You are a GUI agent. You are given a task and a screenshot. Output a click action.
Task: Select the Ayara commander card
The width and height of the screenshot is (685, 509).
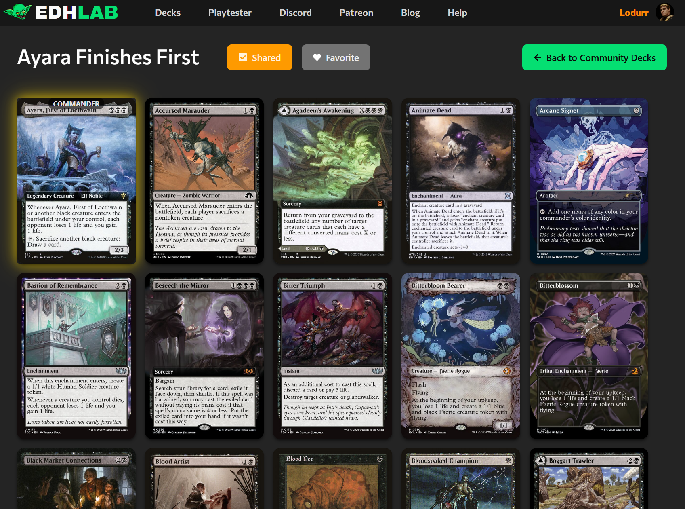pos(76,181)
